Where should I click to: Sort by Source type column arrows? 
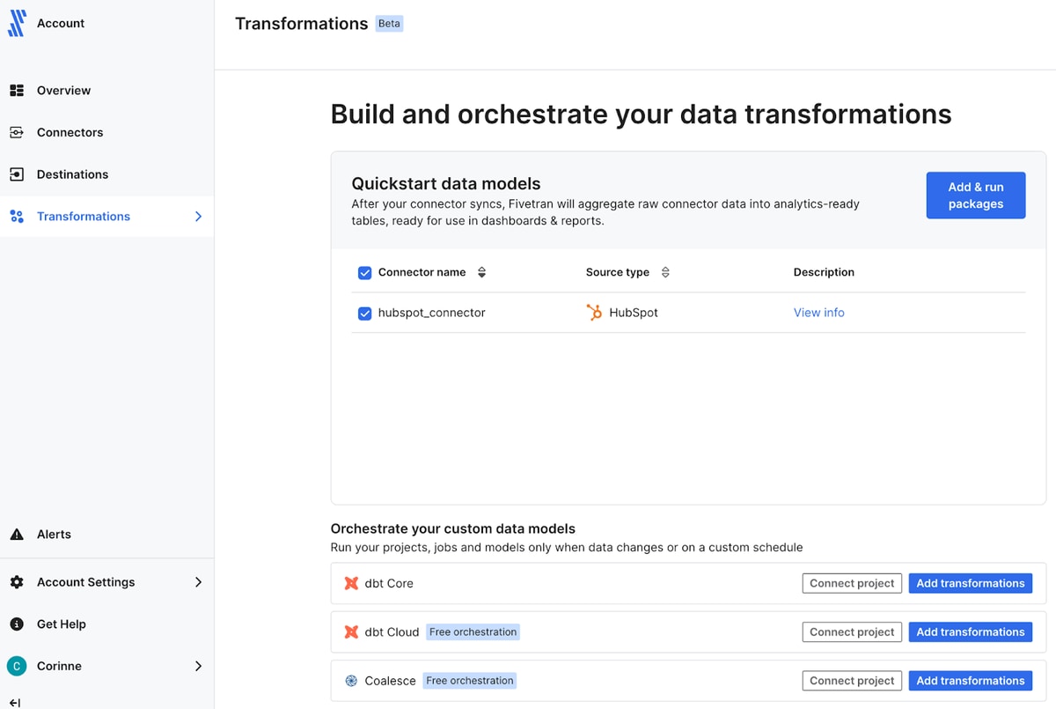point(665,272)
